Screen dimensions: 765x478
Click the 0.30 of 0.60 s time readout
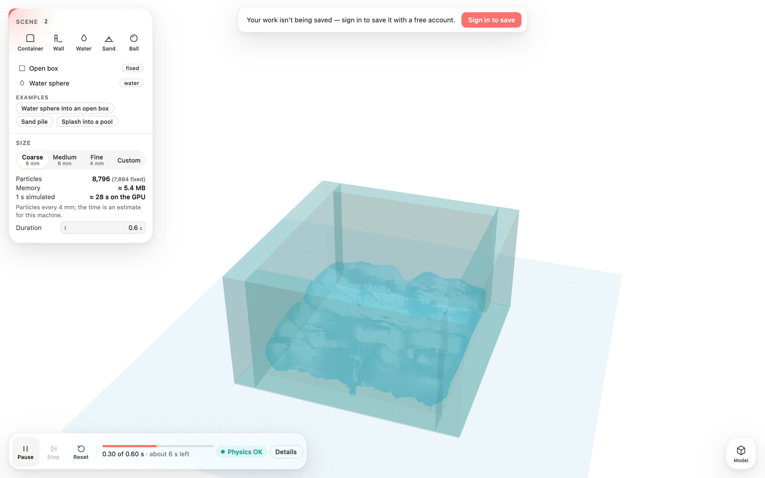point(123,454)
